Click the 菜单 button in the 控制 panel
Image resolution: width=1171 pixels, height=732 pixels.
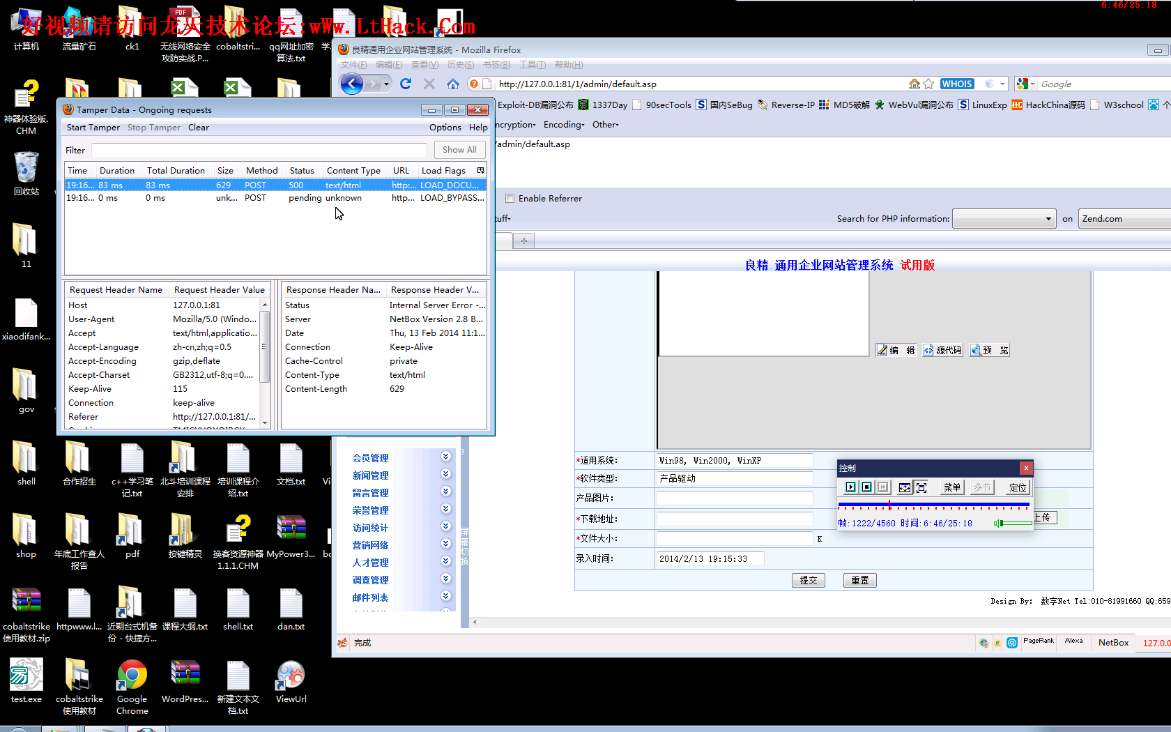pyautogui.click(x=951, y=487)
